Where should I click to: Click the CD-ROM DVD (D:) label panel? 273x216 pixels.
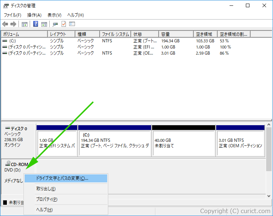point(18,167)
